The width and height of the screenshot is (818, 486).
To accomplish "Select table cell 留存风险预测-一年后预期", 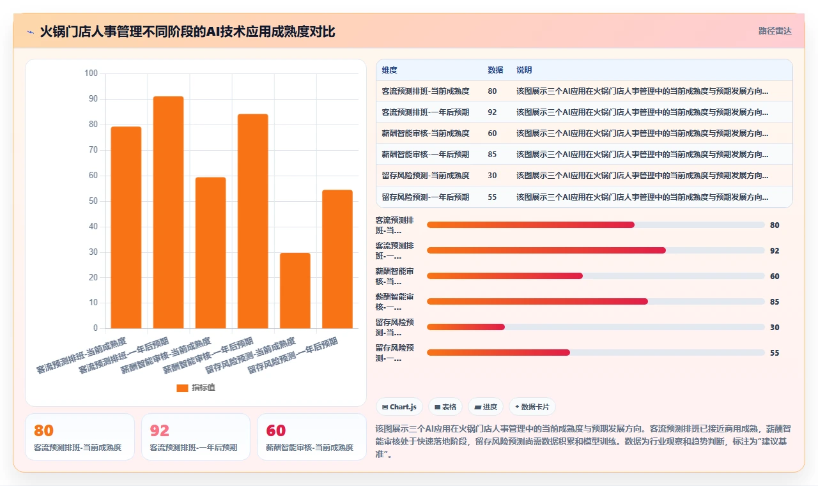I will 426,197.
